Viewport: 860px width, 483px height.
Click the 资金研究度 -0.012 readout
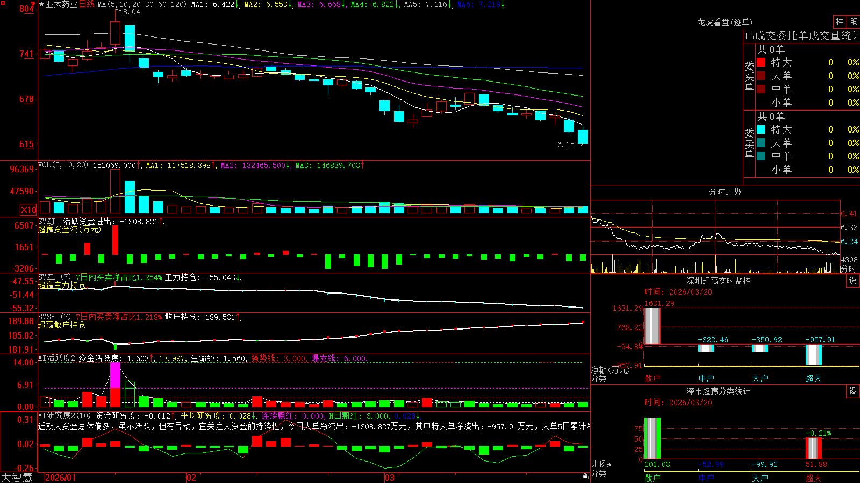136,415
